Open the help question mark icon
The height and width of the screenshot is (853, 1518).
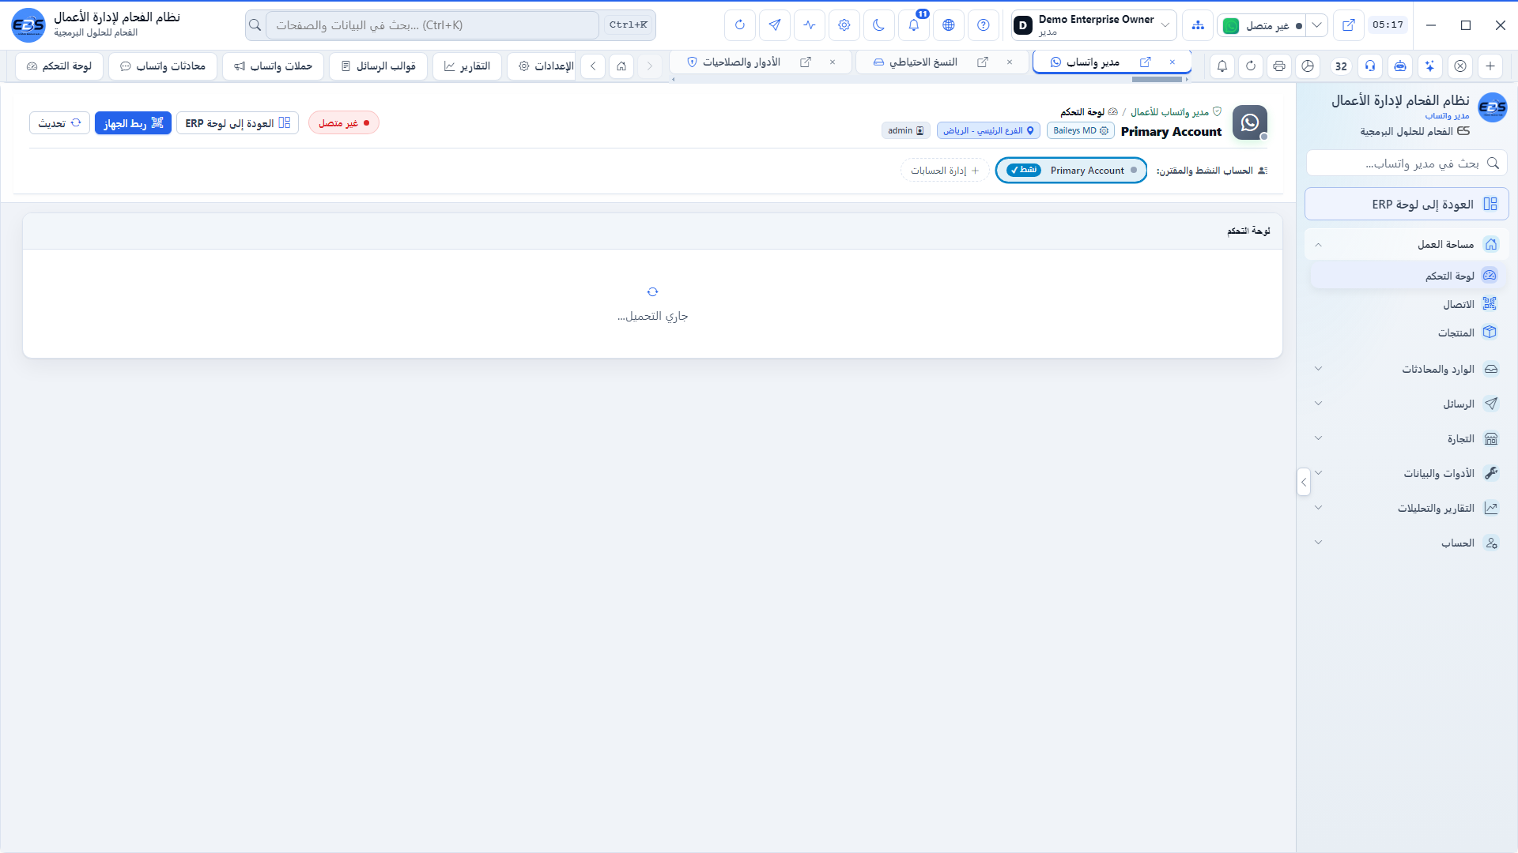coord(984,25)
